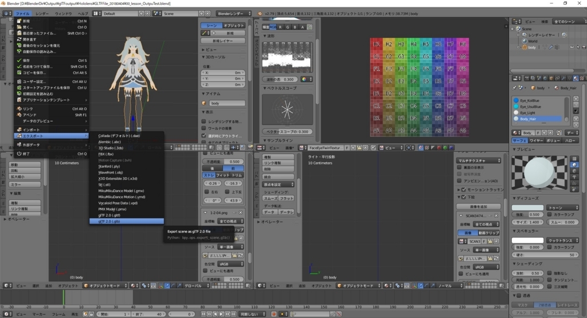Click the grease pencil brush icon
Viewport: 587px width, 318px height.
click(205, 33)
